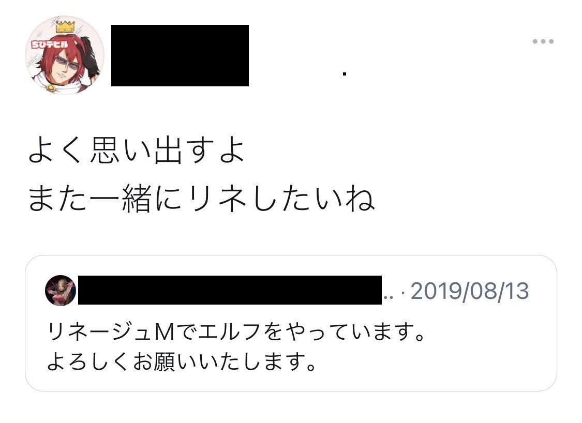This screenshot has height=423, width=582.
Task: Click the gold crown atop the avatar
Action: [x=65, y=27]
